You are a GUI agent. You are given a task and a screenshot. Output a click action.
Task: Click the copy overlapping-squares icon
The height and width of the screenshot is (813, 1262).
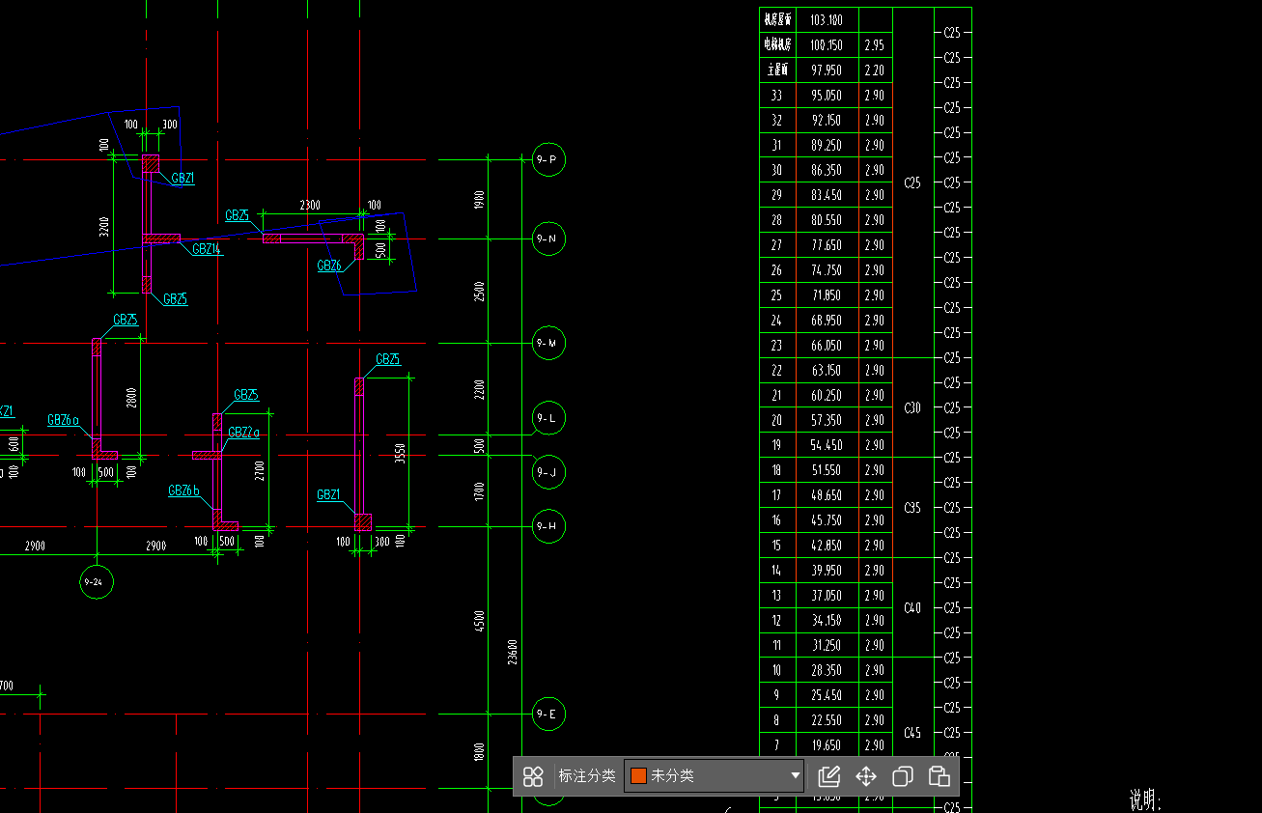(903, 776)
